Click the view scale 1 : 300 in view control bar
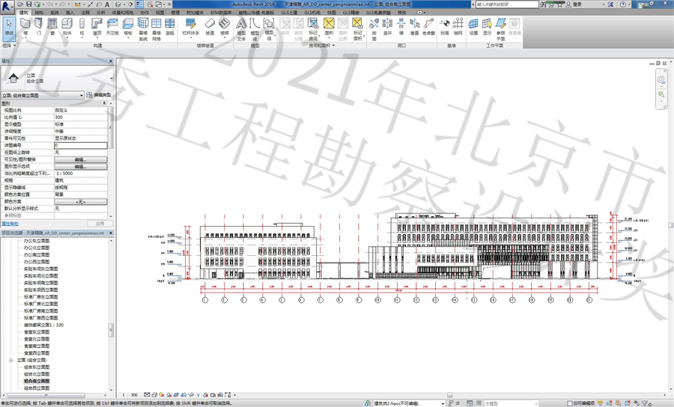This screenshot has height=407, width=674. 130,394
